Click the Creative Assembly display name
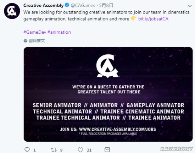The image size is (195, 153). click(44, 5)
